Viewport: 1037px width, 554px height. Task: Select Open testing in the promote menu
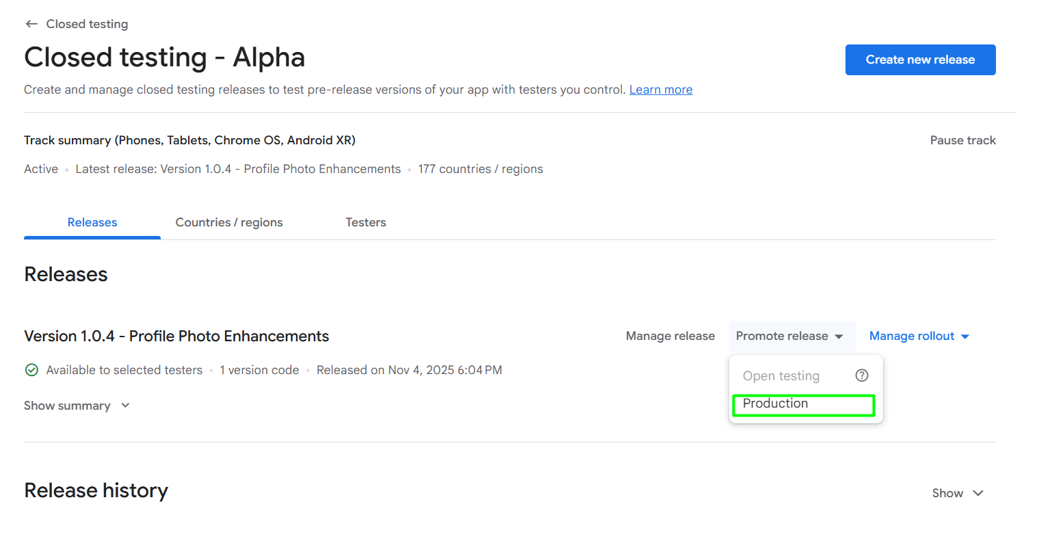(781, 375)
